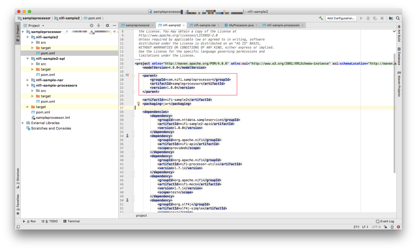Collapse the nifi-sample2 module node
Viewport: 417px width, 251px height.
28,37
